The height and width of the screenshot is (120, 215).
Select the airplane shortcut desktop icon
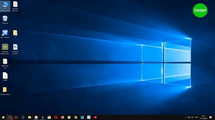pyautogui.click(x=5, y=34)
